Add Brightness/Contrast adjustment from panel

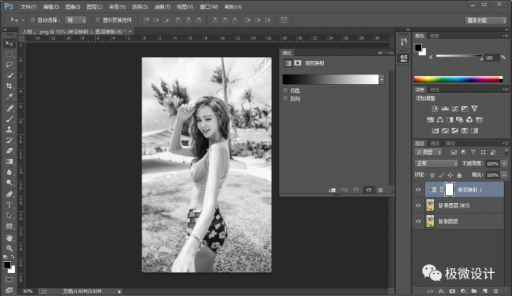(434, 109)
